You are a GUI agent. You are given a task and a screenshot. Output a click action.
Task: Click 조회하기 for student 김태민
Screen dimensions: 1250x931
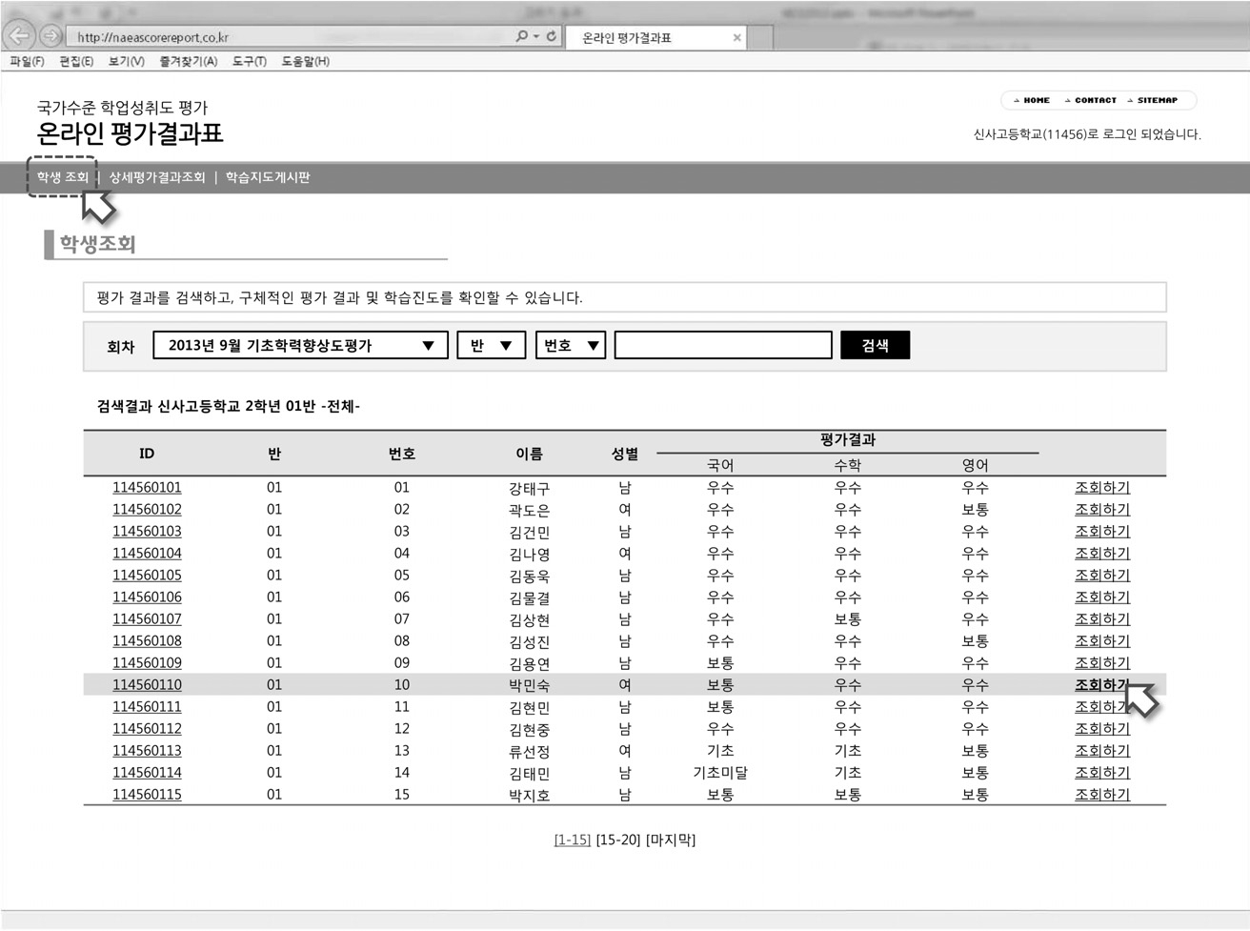pyautogui.click(x=1102, y=773)
